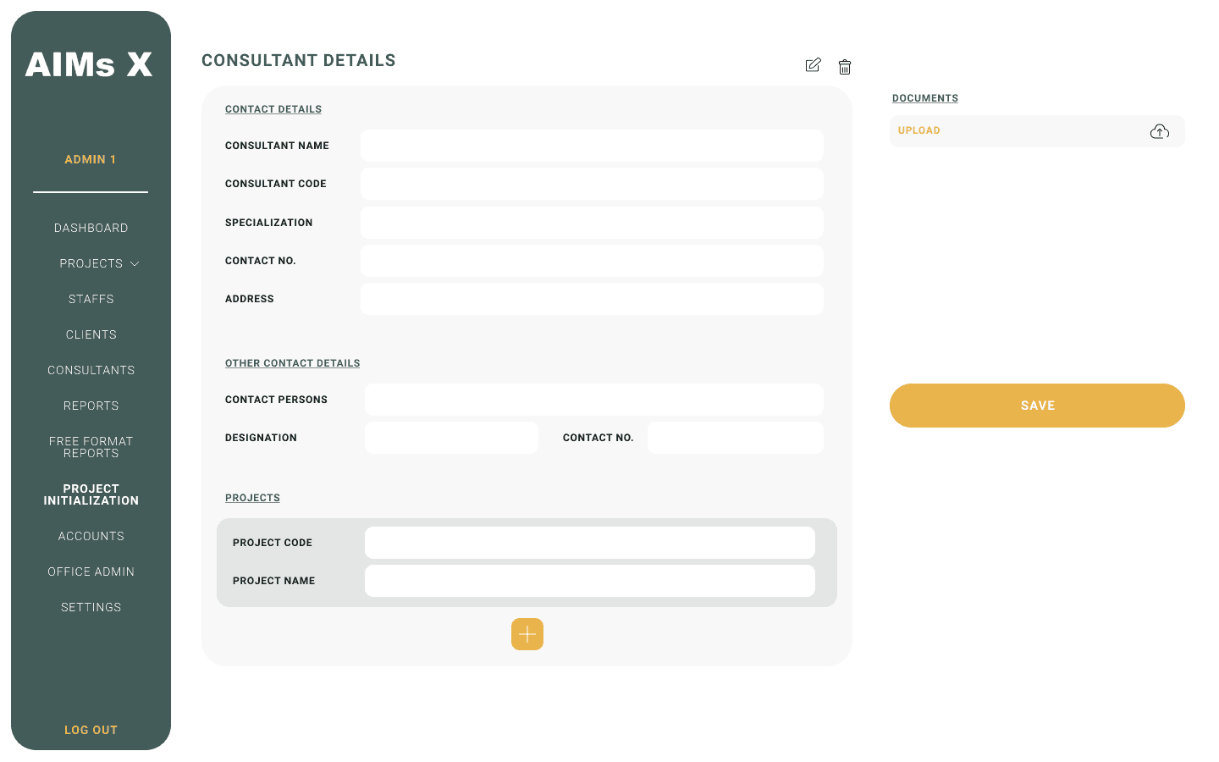Image resolution: width=1219 pixels, height=762 pixels.
Task: Select Staffs from the sidebar
Action: click(91, 299)
